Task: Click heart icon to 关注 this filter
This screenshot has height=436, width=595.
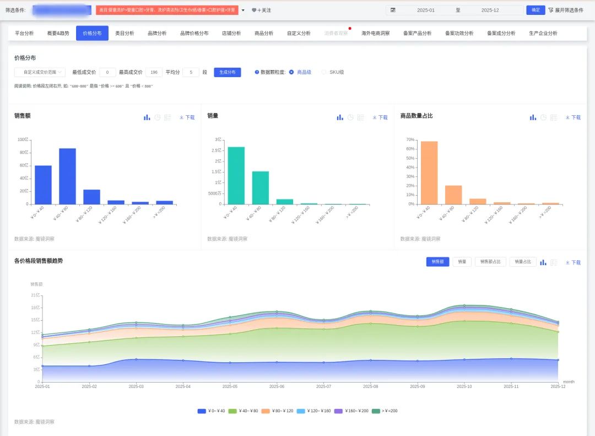Action: click(254, 10)
